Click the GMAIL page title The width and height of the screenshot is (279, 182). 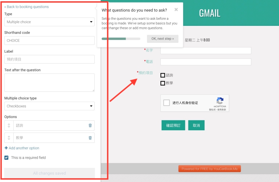[x=210, y=13]
